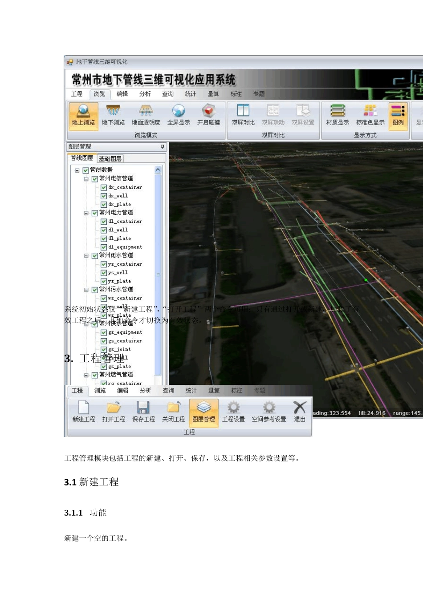Collapse the 常州雨水管道 tree node

tap(86, 256)
